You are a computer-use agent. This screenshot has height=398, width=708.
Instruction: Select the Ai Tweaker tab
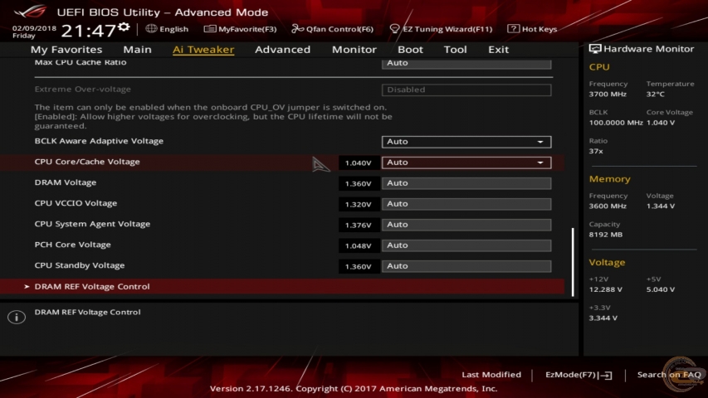coord(203,49)
